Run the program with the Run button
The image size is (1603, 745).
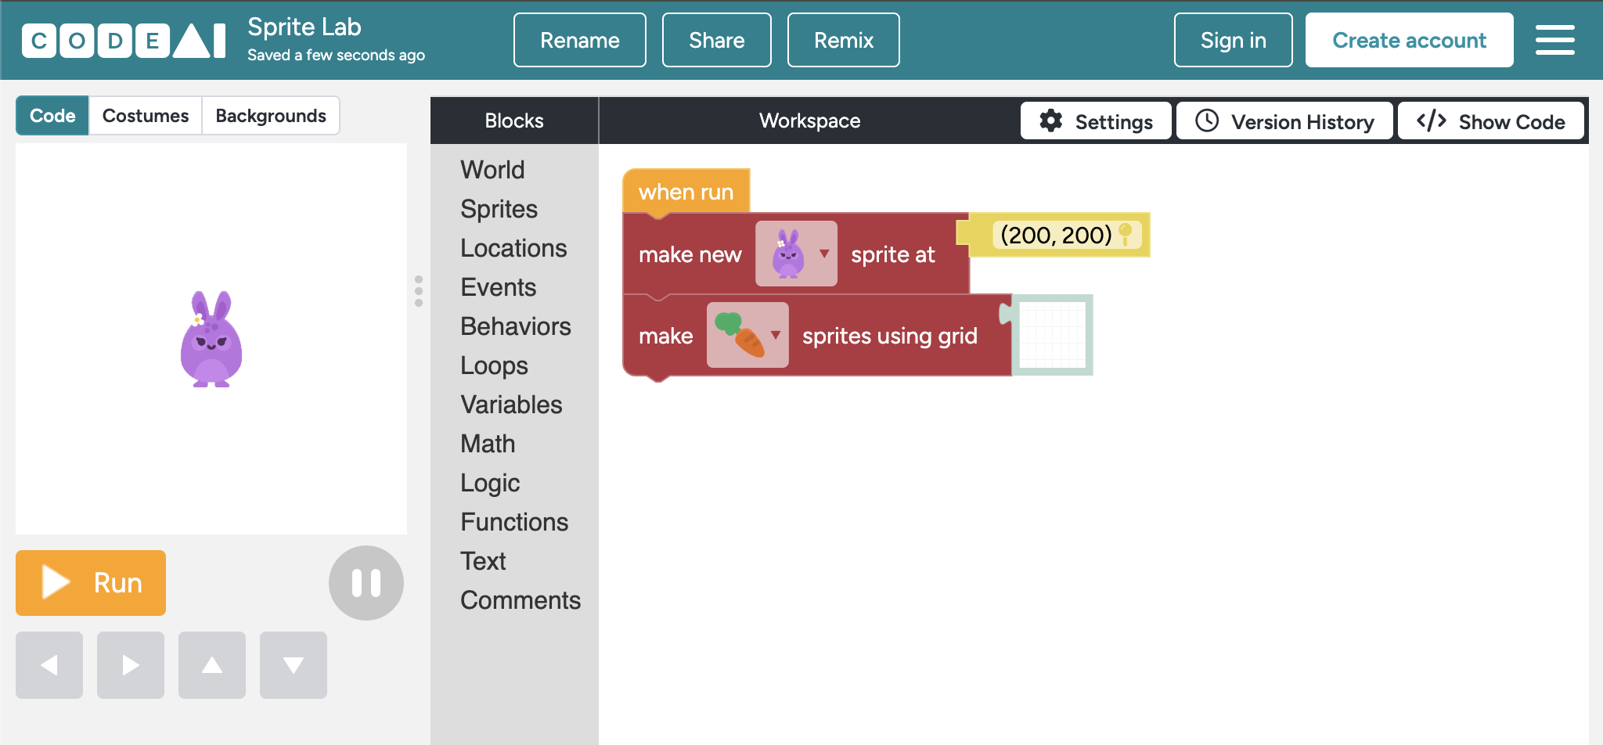pos(91,583)
